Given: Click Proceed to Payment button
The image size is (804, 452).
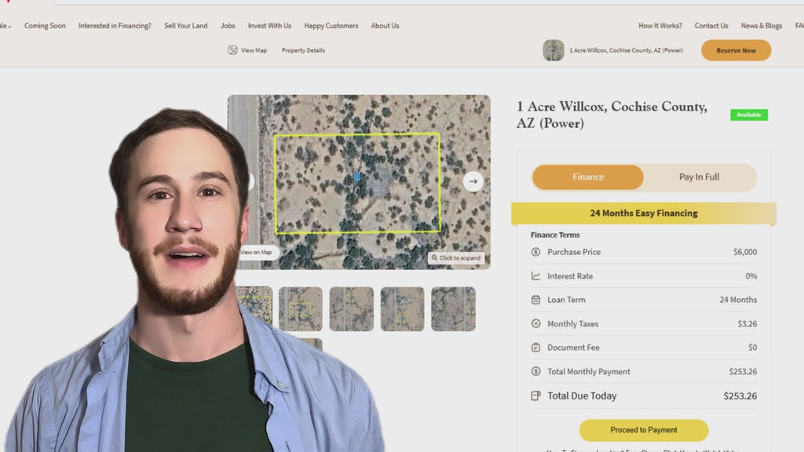Looking at the screenshot, I should pos(643,430).
